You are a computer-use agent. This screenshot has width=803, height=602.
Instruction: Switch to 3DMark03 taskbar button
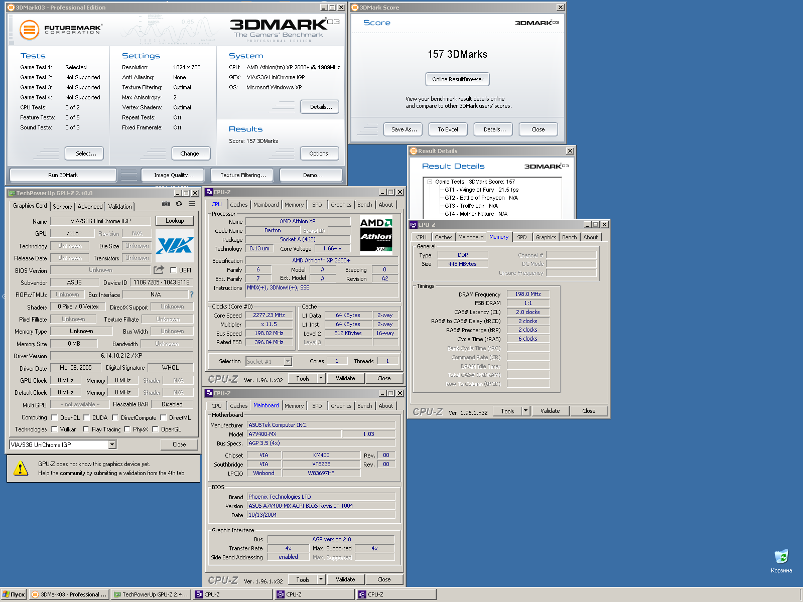(x=69, y=594)
